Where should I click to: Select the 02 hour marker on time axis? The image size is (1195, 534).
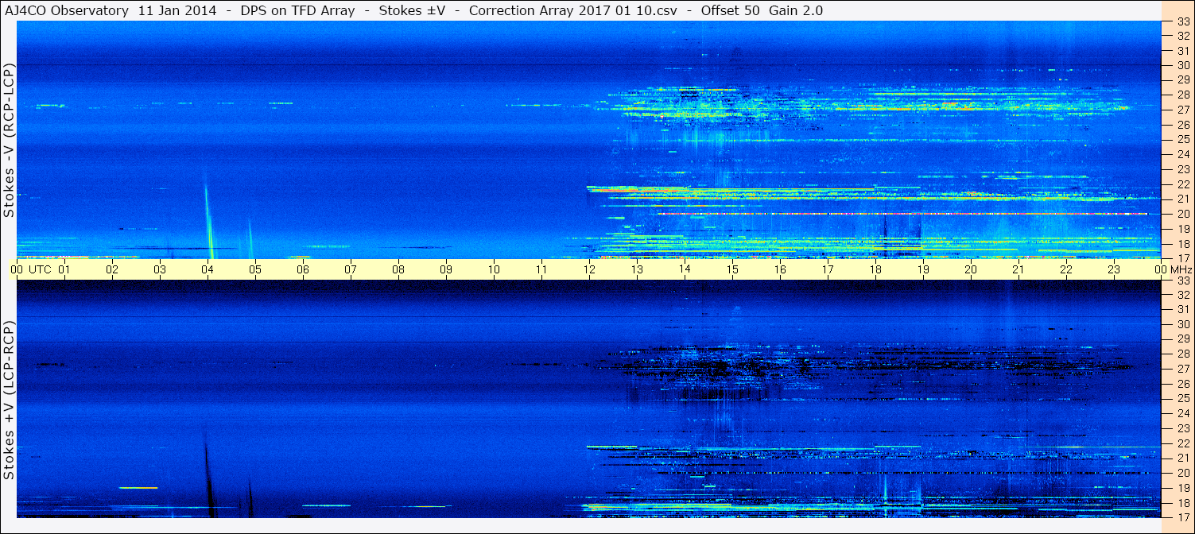coord(112,269)
